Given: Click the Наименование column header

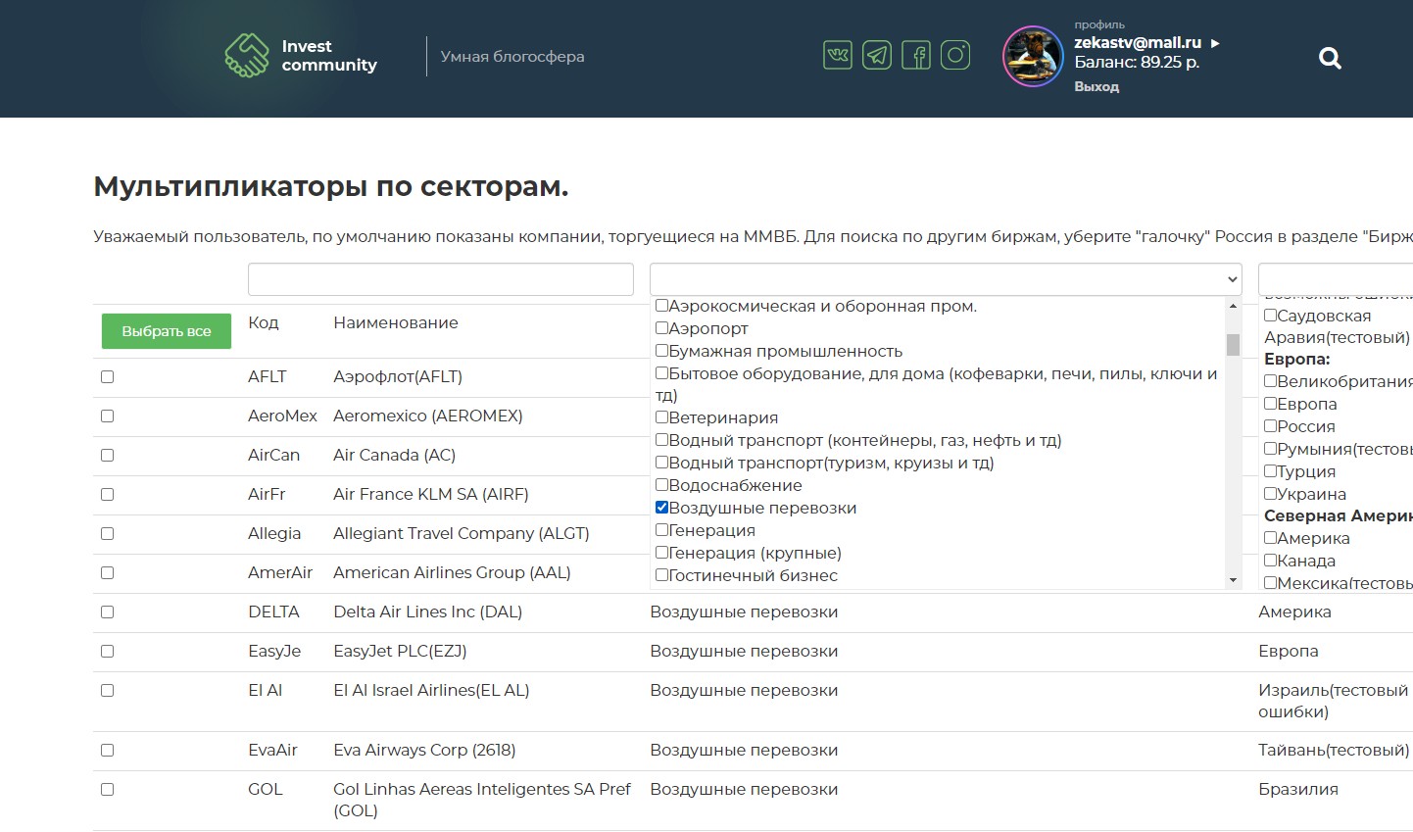Looking at the screenshot, I should (x=396, y=322).
